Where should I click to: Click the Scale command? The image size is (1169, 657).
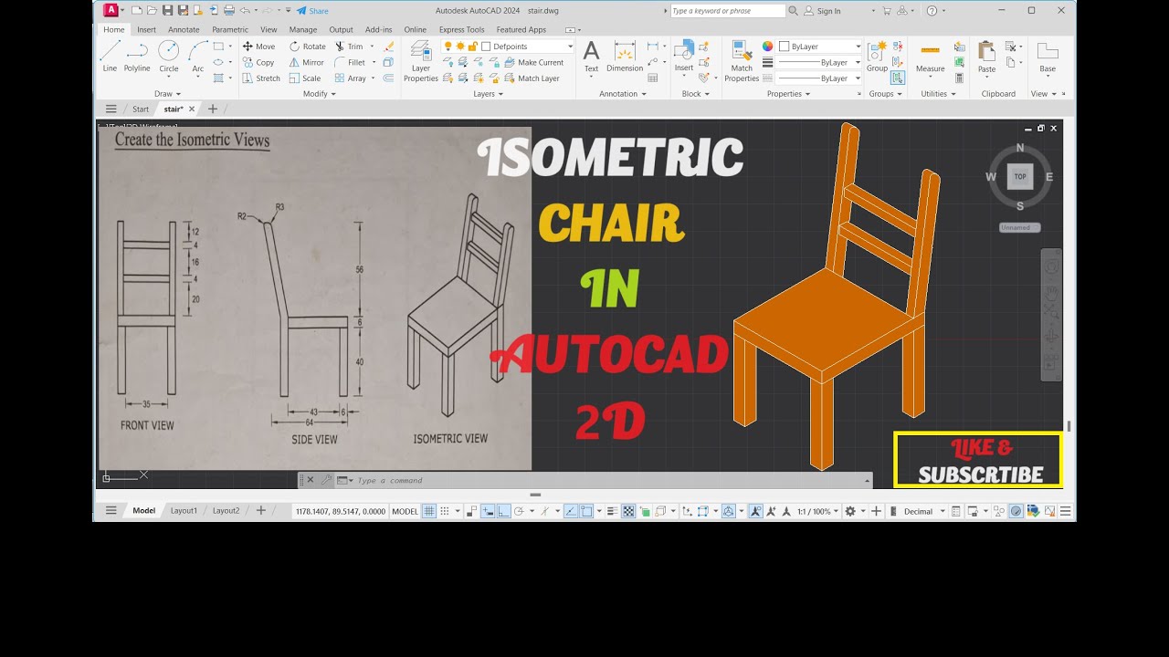[305, 78]
